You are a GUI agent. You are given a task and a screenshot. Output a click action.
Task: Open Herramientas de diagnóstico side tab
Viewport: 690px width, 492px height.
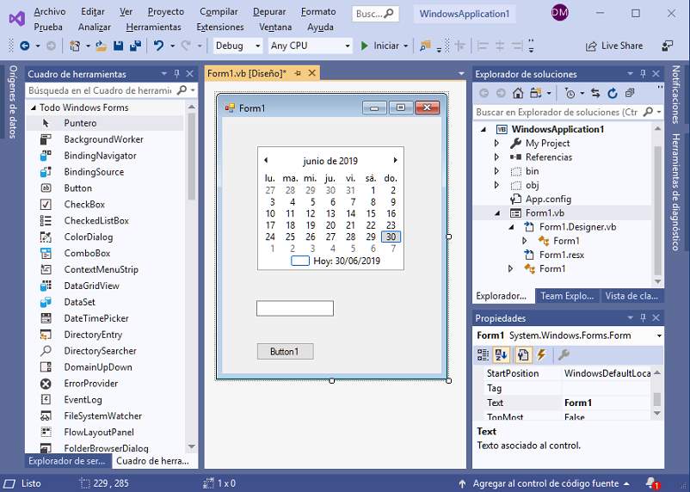(x=675, y=193)
